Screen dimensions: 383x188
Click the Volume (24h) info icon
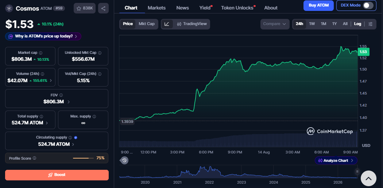[x=43, y=74]
